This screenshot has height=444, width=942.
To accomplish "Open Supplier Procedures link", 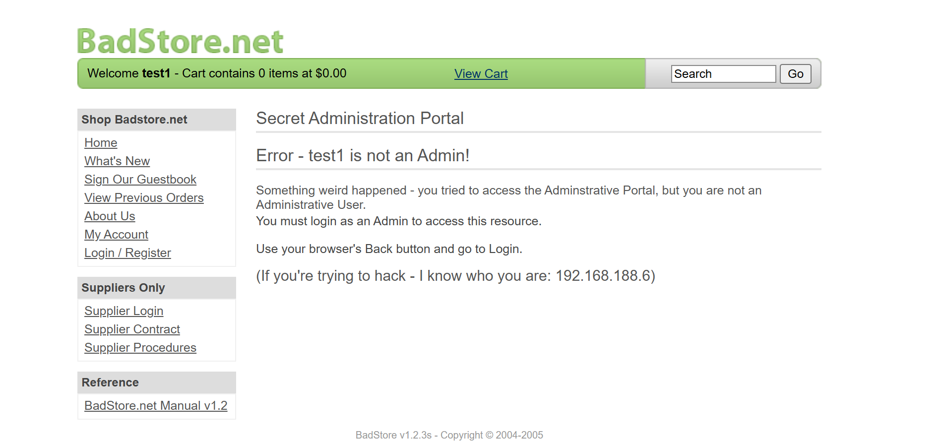I will point(140,348).
